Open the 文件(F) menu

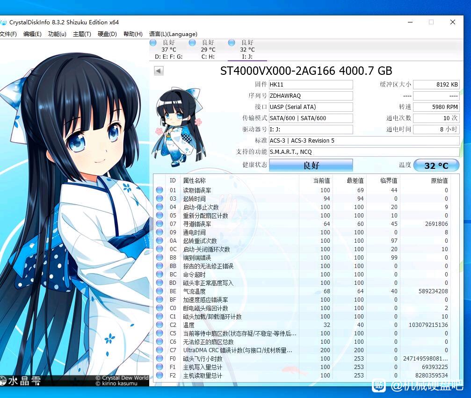8,34
